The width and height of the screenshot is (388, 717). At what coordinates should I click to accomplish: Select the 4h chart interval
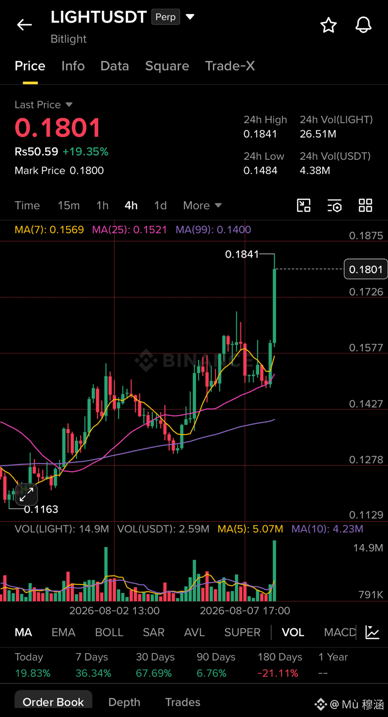click(131, 205)
